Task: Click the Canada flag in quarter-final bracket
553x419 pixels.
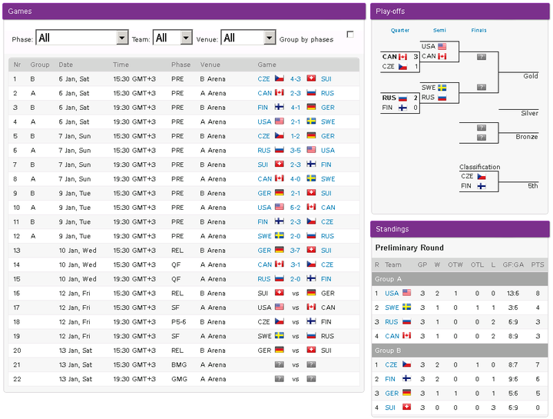Action: point(403,57)
